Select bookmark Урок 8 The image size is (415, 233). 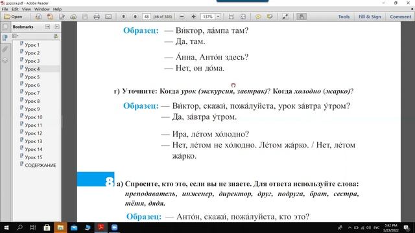32,101
